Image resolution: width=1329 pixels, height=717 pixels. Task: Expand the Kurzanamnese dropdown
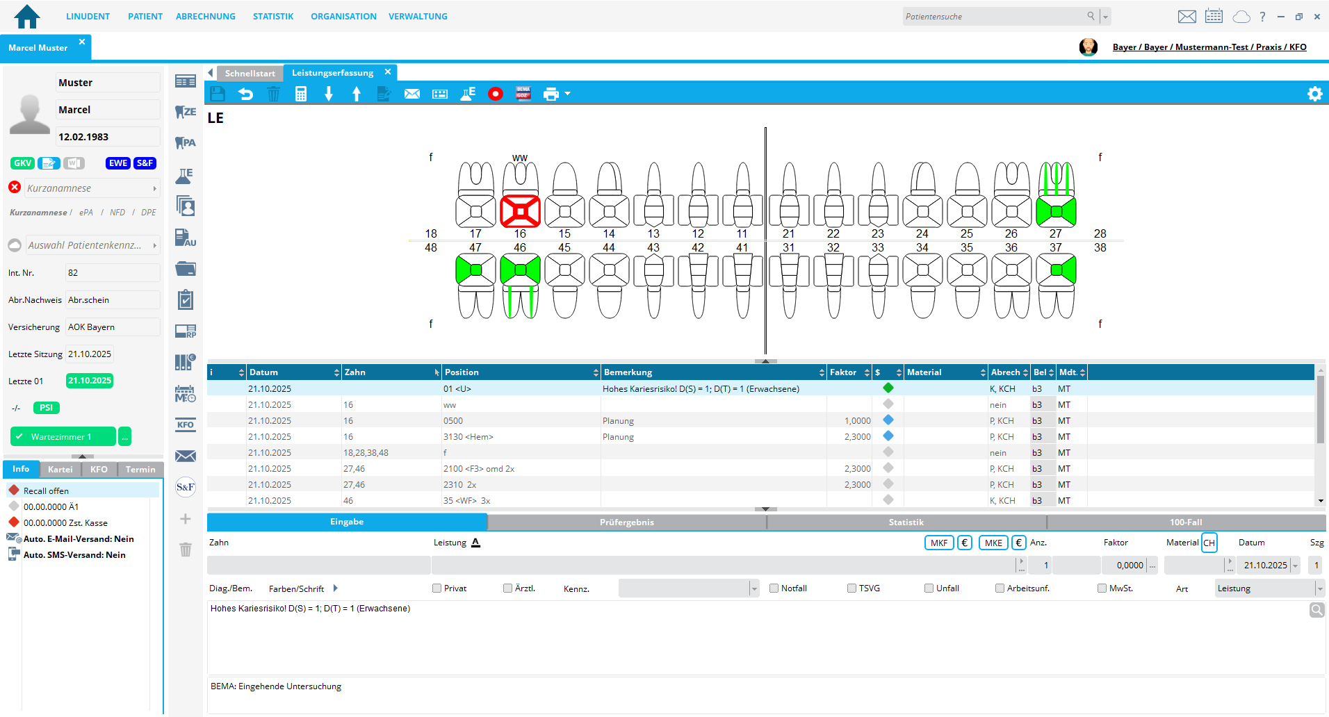pyautogui.click(x=154, y=188)
